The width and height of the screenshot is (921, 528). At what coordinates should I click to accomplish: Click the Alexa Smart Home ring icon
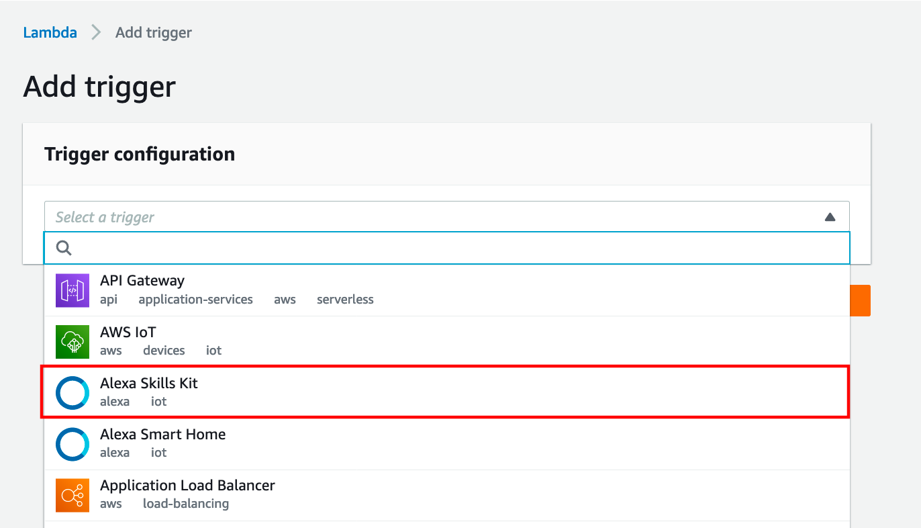tap(72, 444)
